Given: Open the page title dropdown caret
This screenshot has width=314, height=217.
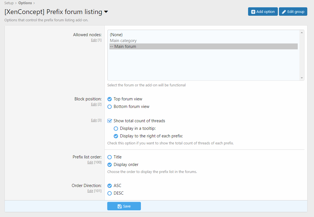Looking at the screenshot, I should [x=106, y=12].
